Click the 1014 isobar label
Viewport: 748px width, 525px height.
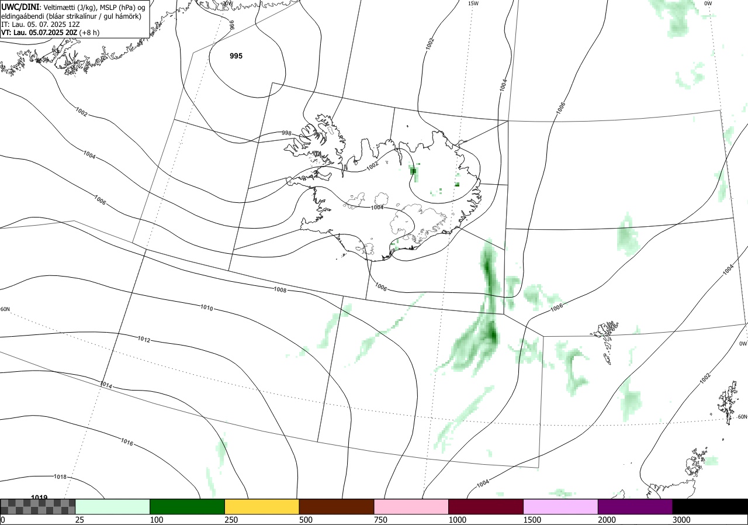[x=106, y=385]
